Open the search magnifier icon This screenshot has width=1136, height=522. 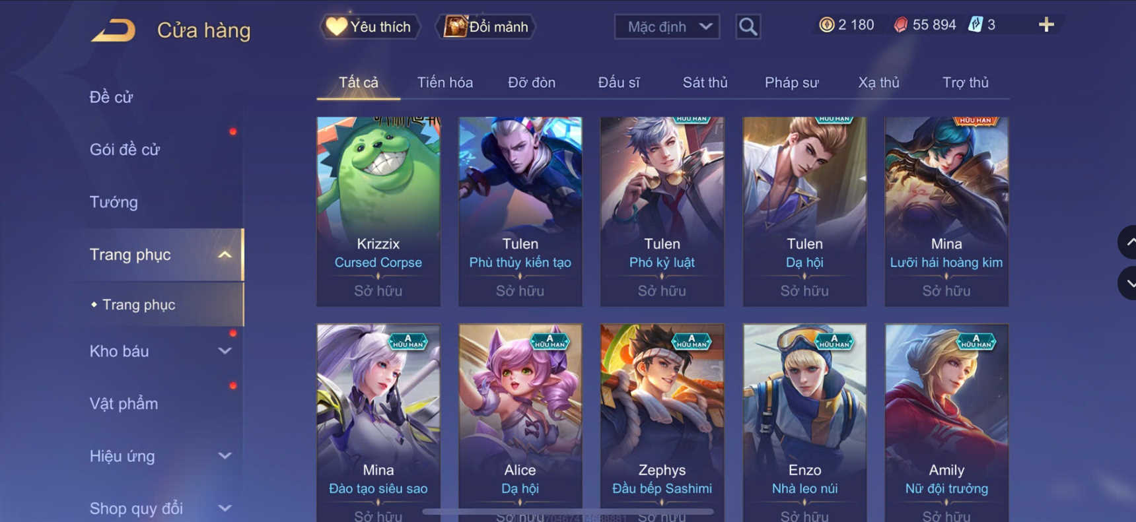click(748, 26)
